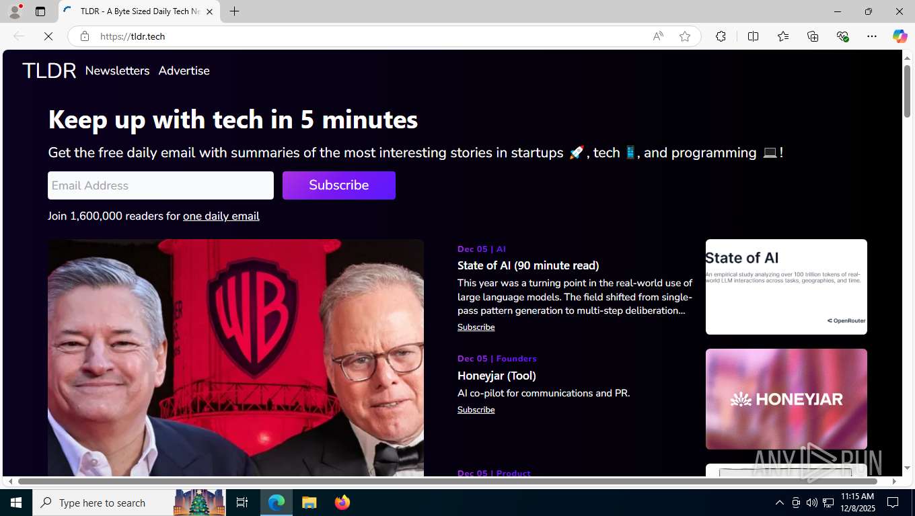Add this page to favorites with the star

[685, 36]
